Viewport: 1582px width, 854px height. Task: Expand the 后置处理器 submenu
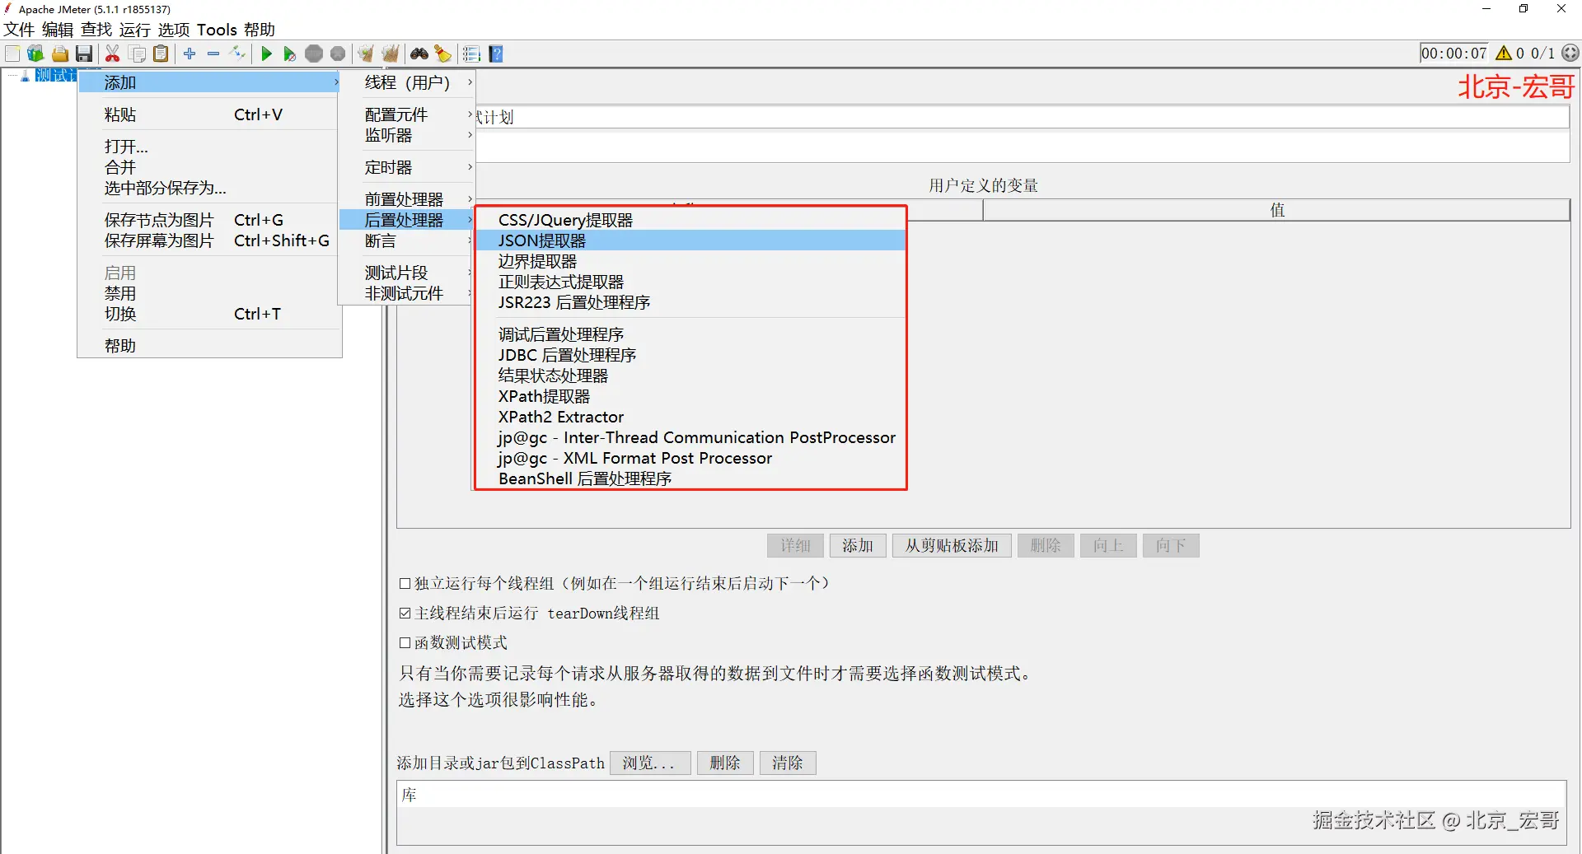click(x=408, y=220)
